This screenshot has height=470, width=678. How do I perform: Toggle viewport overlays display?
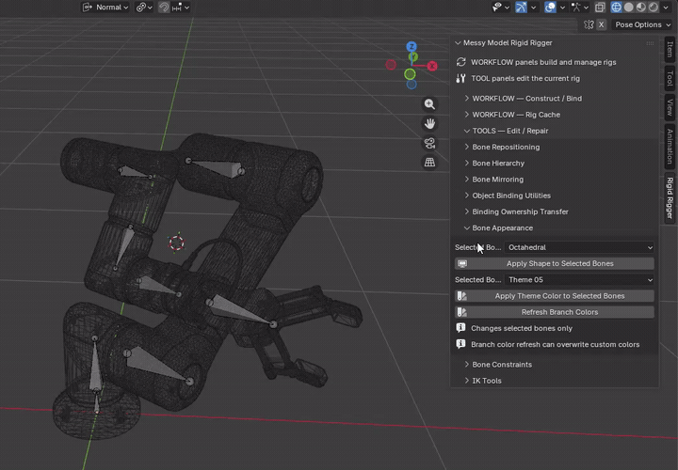(x=550, y=8)
